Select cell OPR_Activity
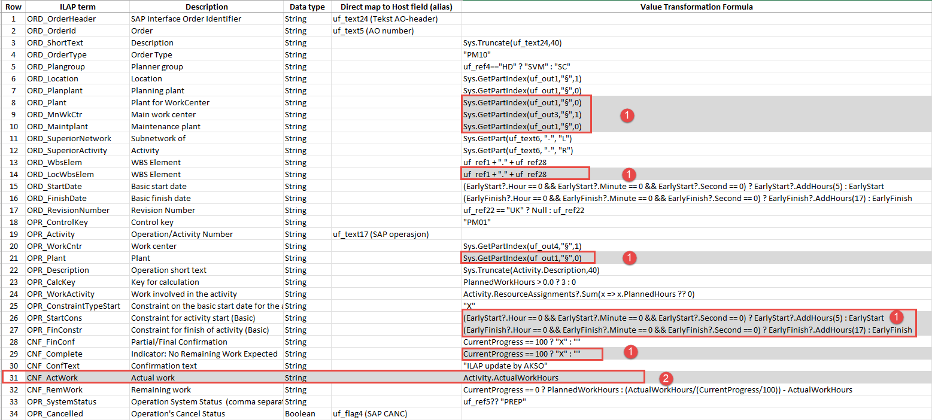Screen dimensions: 932x420 click(77, 234)
